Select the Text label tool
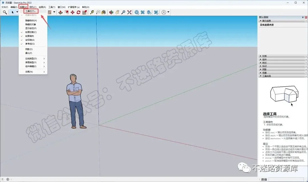The width and height of the screenshot is (308, 182). (x=98, y=12)
